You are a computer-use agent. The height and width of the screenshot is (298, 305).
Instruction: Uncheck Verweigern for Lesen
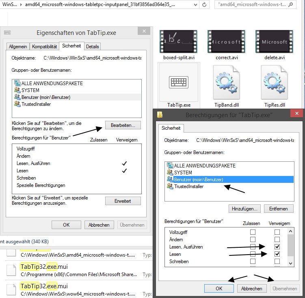point(277,254)
